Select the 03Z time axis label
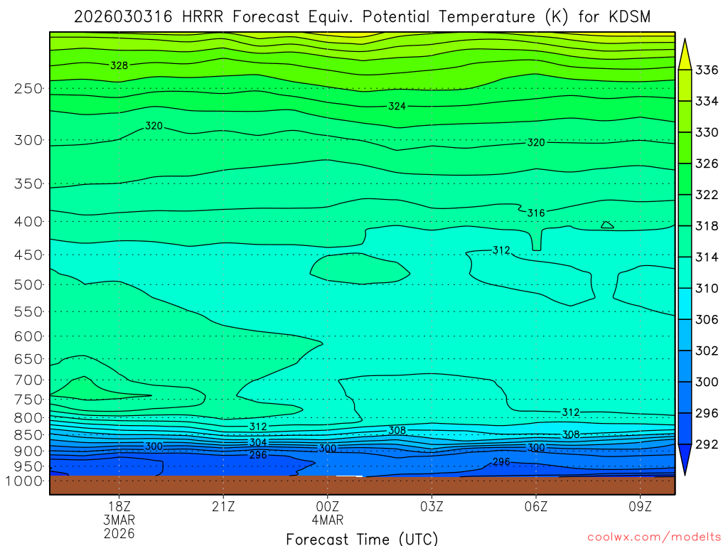Viewport: 728px width, 546px height. [432, 506]
